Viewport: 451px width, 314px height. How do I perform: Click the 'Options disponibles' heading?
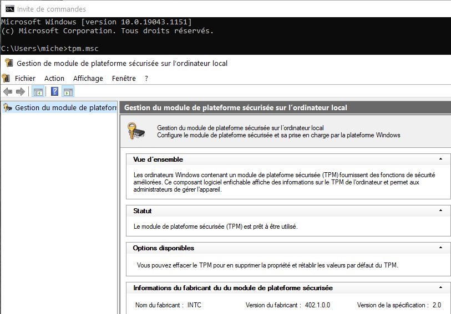[x=164, y=248]
